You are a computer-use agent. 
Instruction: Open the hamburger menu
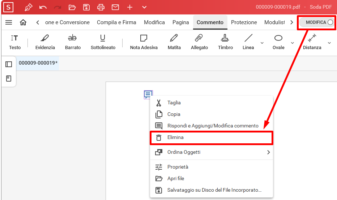9,22
